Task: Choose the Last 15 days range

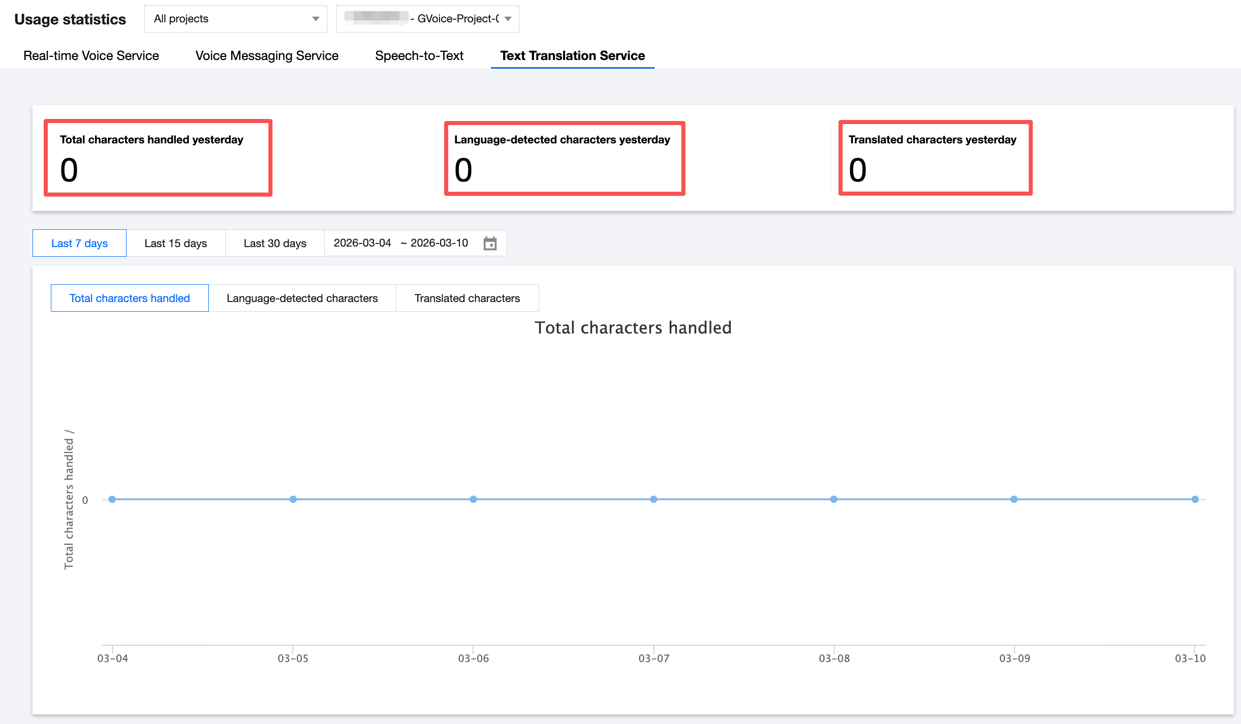Action: tap(175, 243)
